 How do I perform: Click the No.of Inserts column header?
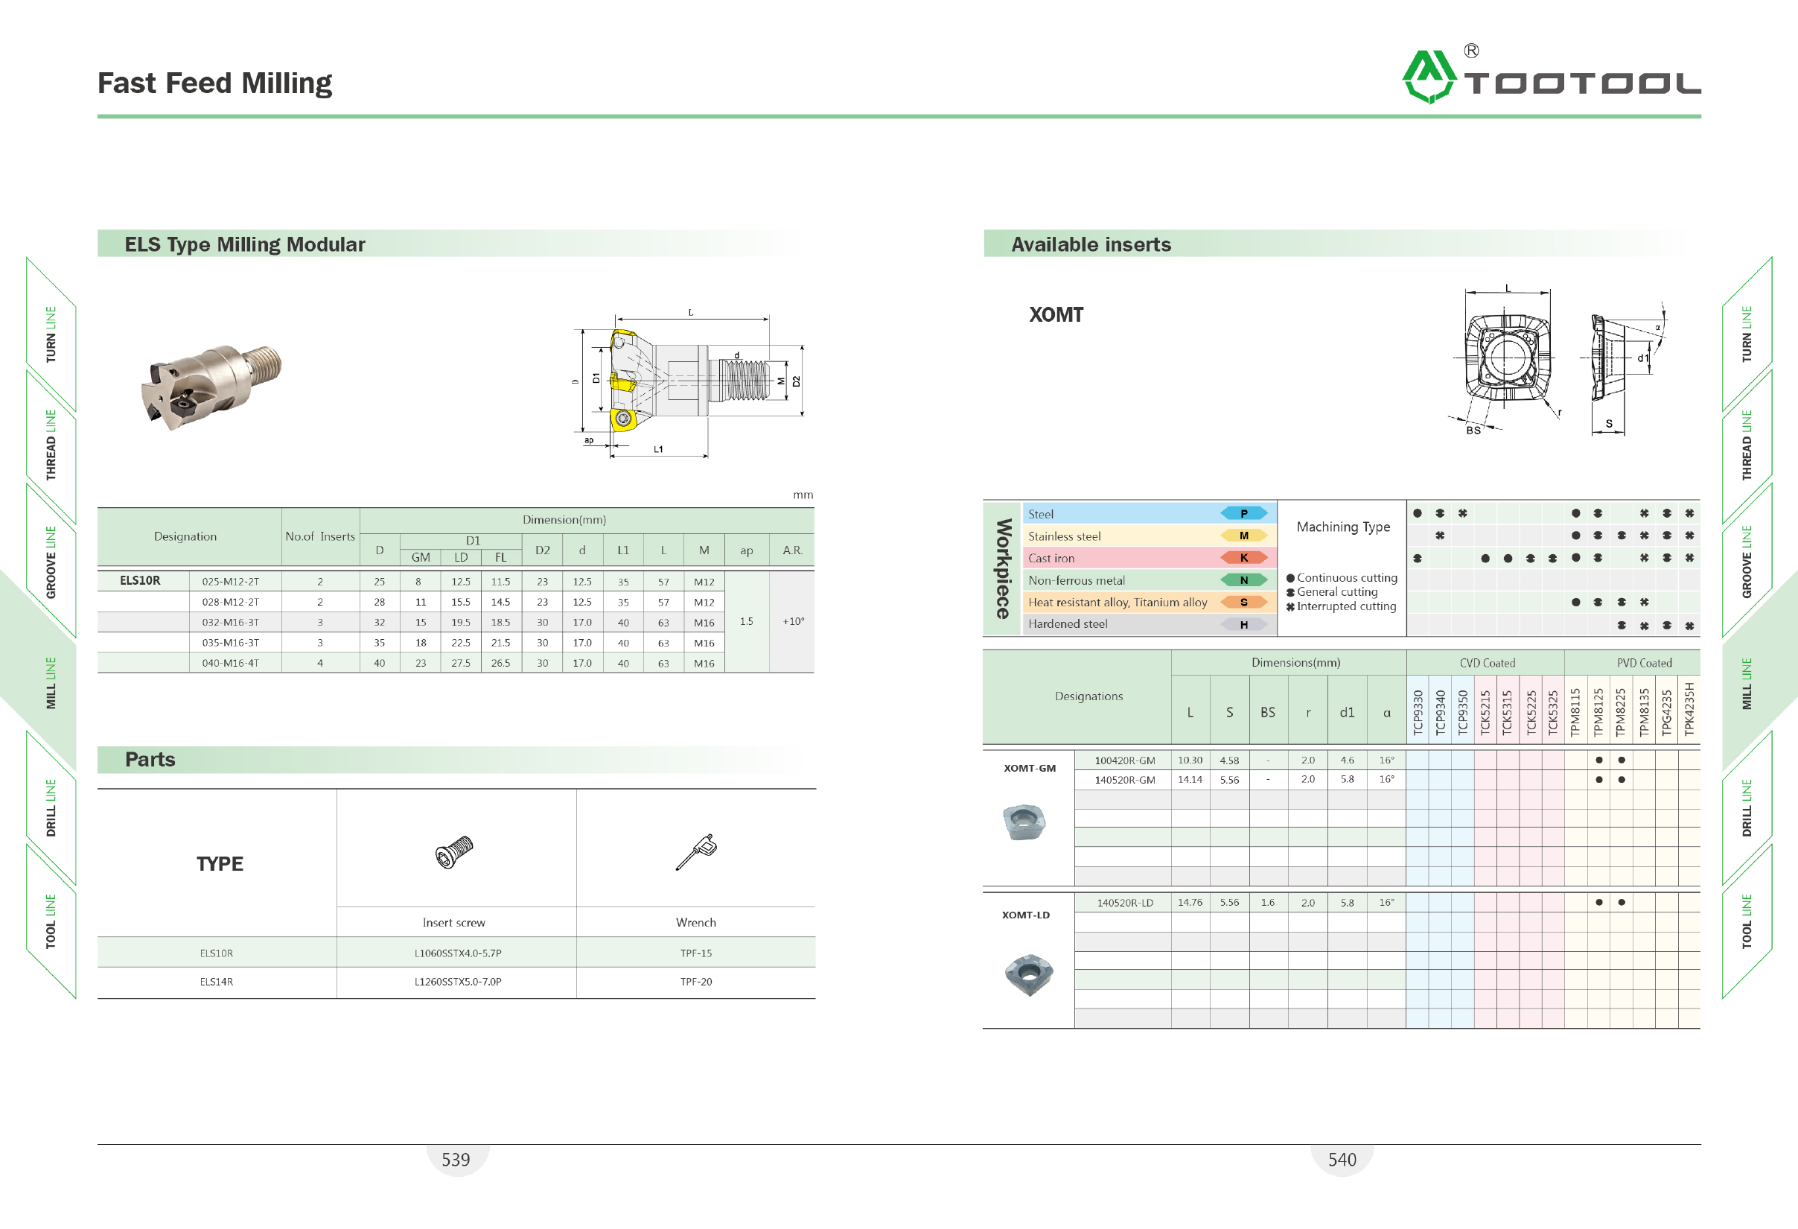coord(320,536)
